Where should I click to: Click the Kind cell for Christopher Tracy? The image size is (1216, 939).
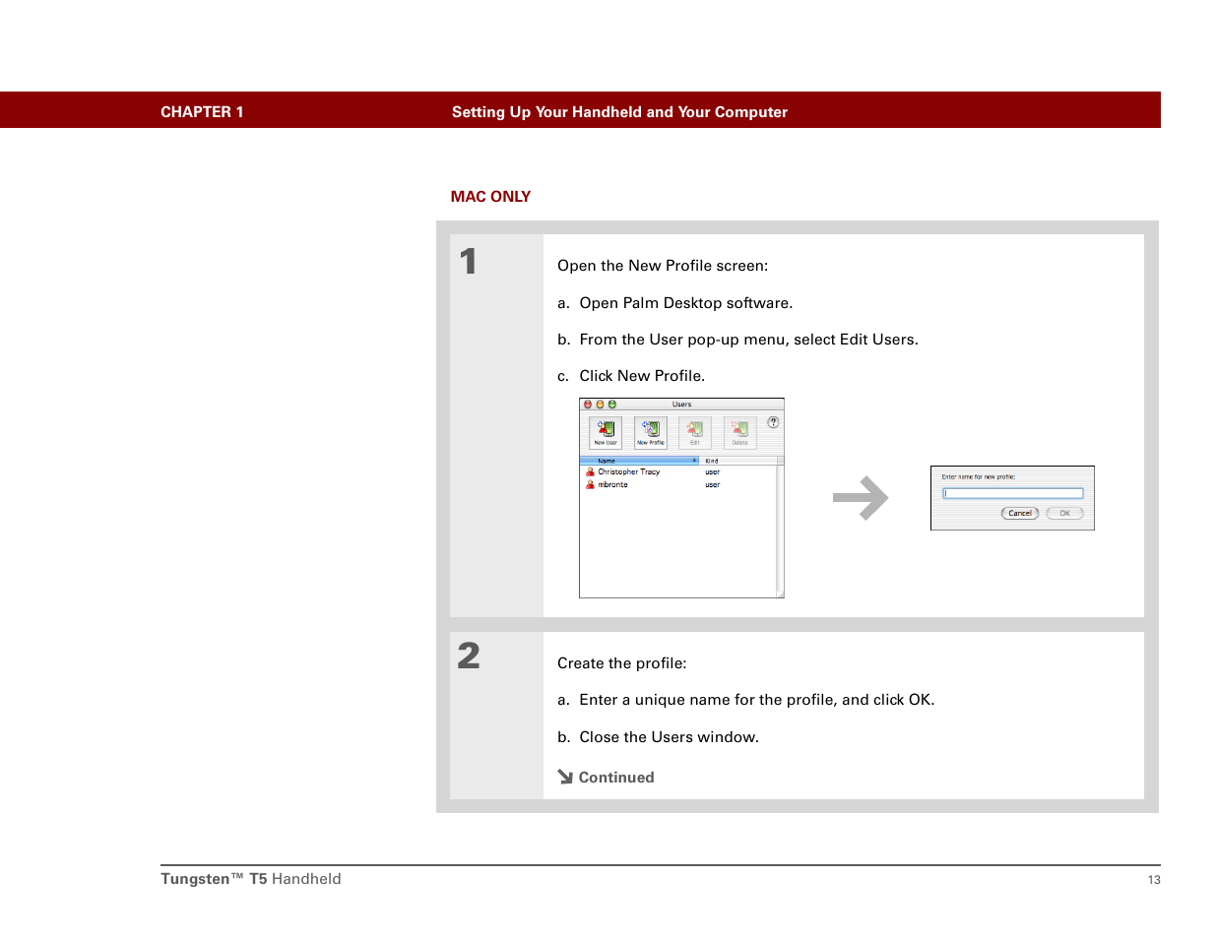point(713,472)
